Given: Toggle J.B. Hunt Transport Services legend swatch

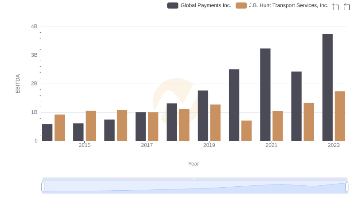Looking at the screenshot, I should tap(241, 5).
